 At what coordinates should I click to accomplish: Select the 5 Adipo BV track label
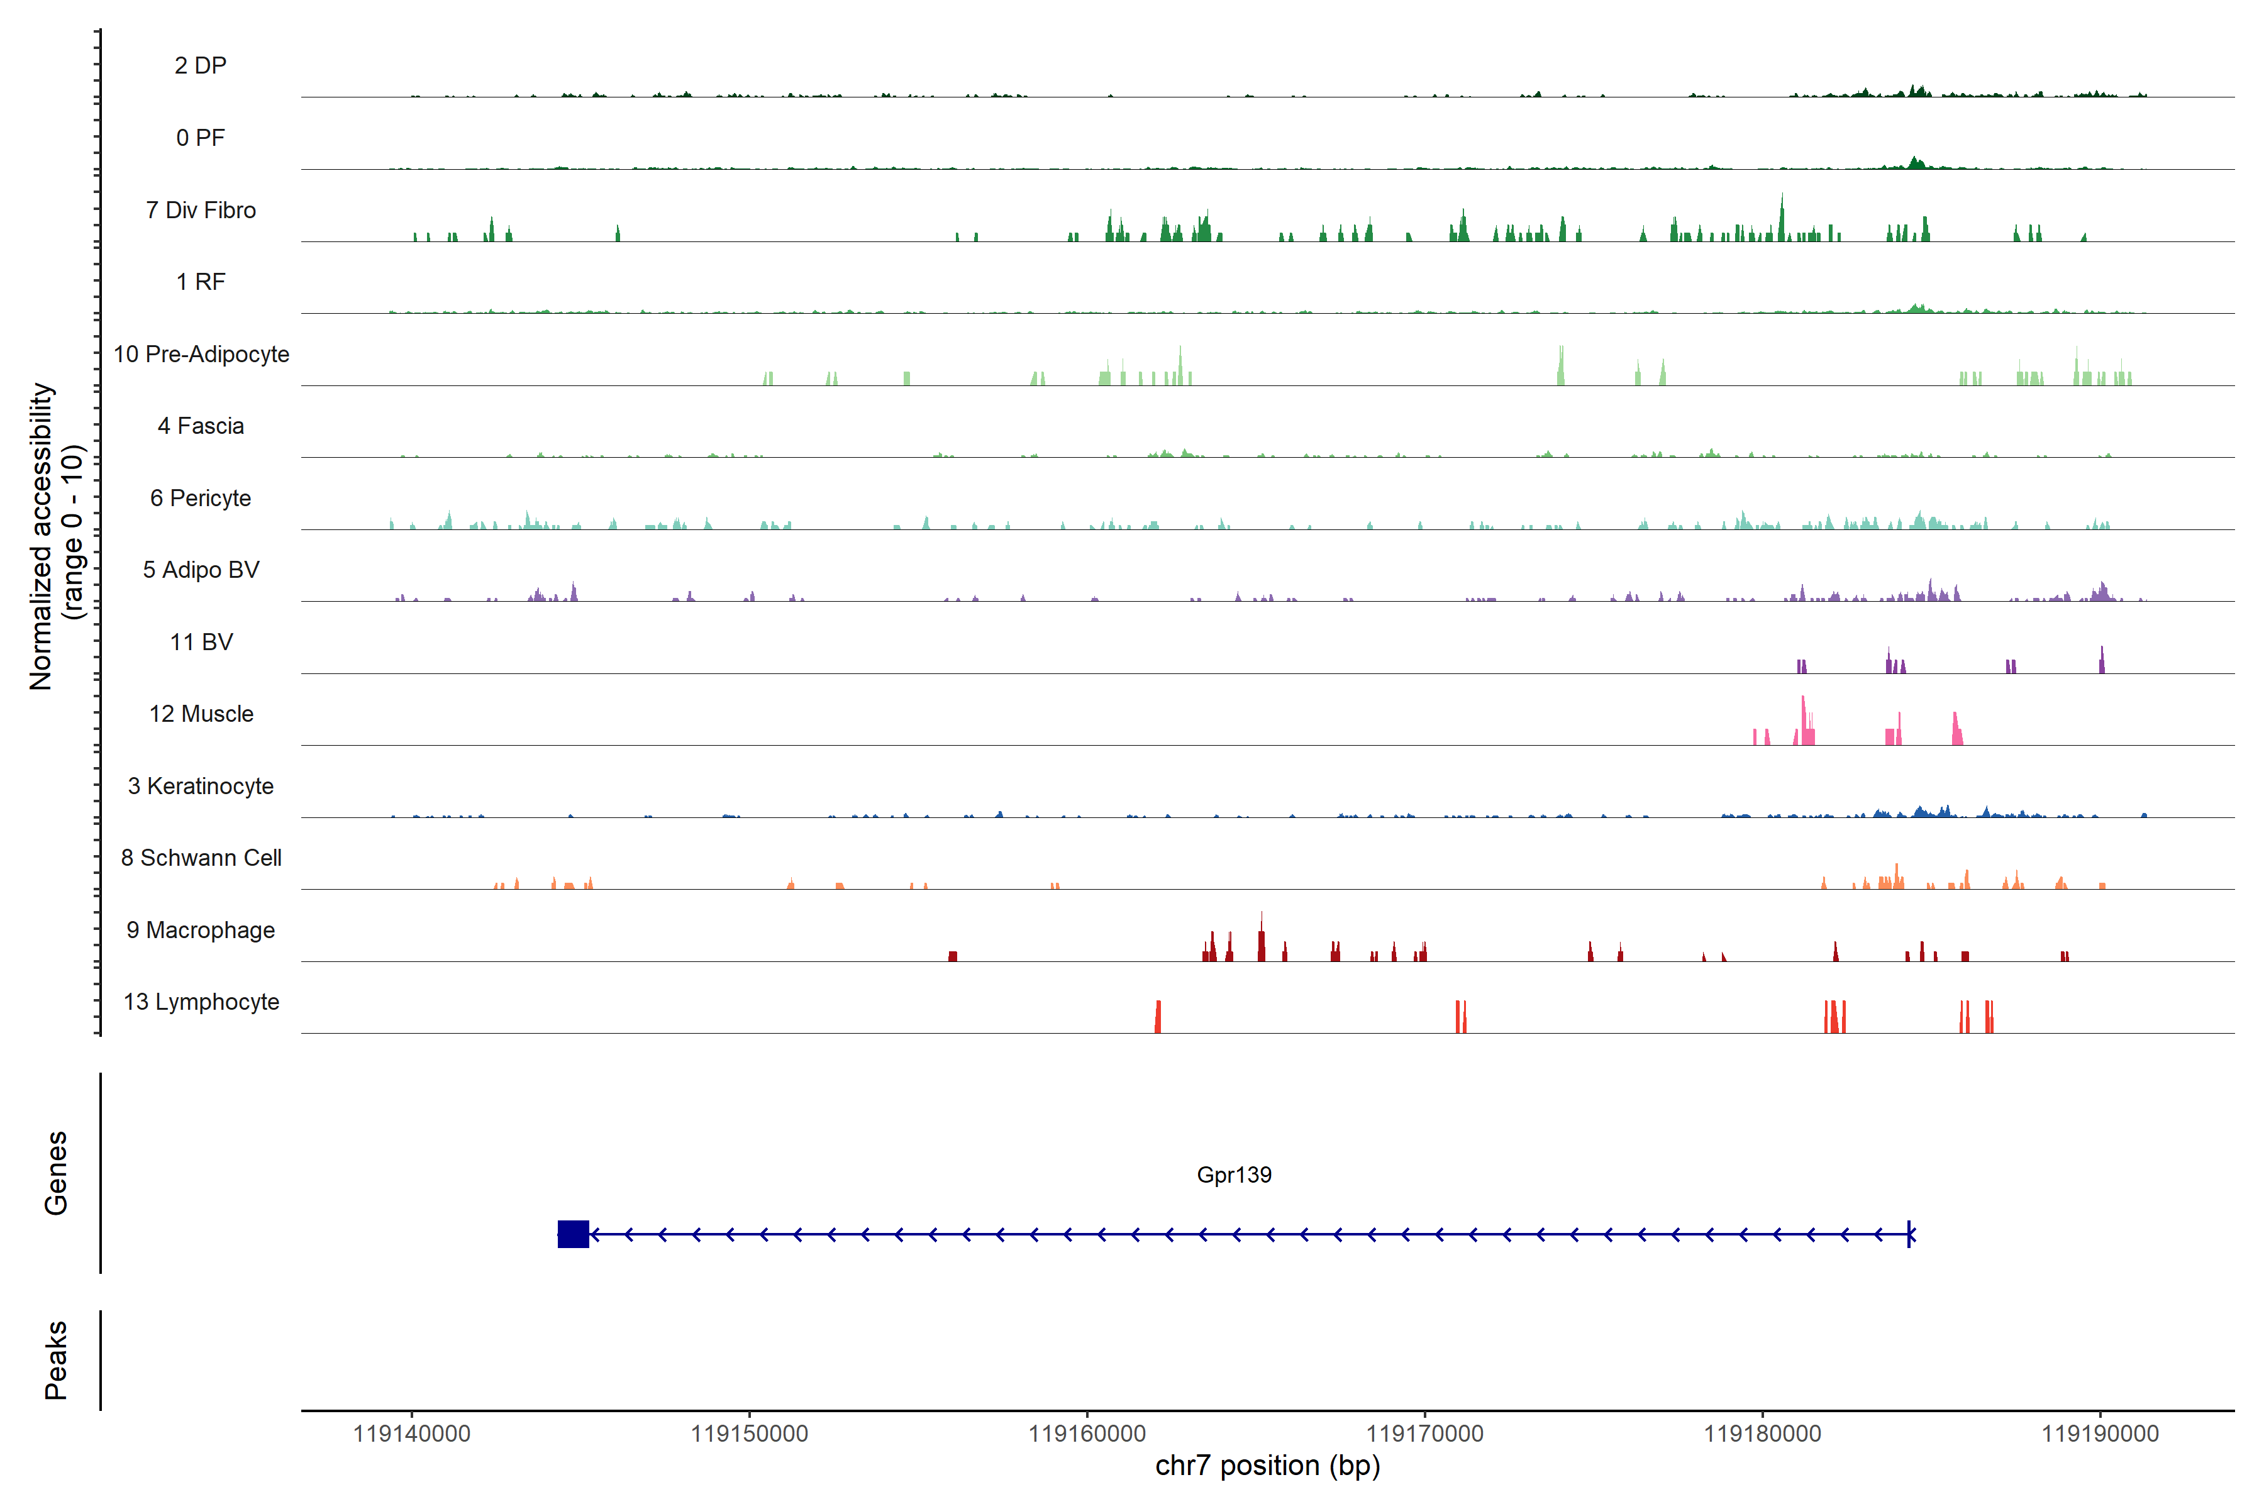(200, 570)
